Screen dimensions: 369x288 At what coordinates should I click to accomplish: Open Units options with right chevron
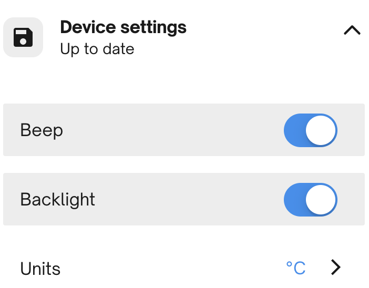pos(336,268)
